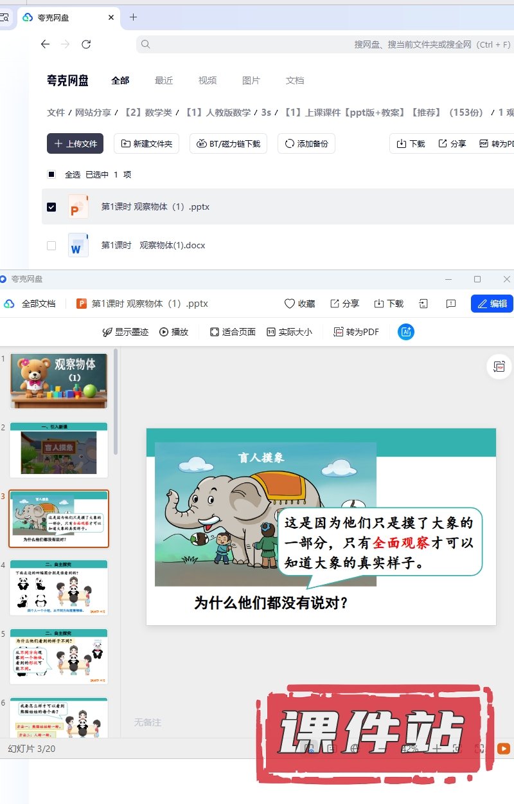Click 适合页面 fit page icon

point(215,332)
